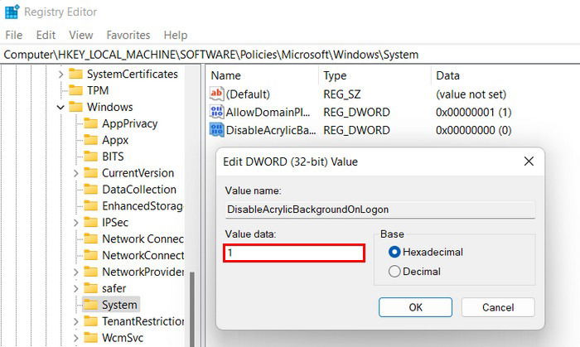Expand the TenantRestrictions key

76,321
